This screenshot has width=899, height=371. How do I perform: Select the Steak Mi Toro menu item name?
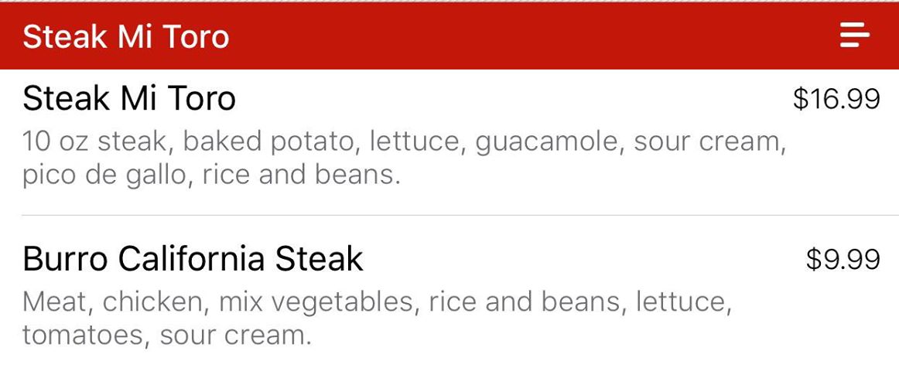129,99
